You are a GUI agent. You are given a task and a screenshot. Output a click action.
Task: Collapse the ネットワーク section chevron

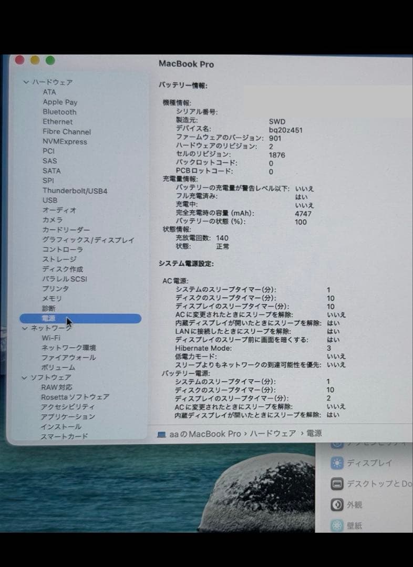25,328
